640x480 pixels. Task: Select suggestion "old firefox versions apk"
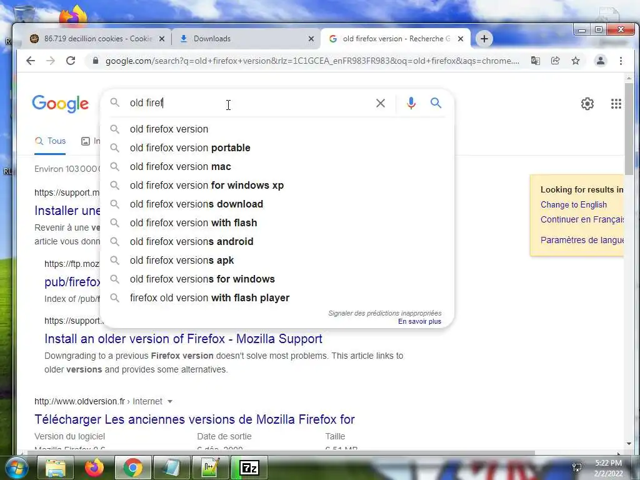(277, 261)
